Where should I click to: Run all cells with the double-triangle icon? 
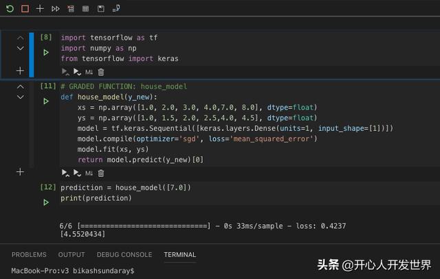55,9
